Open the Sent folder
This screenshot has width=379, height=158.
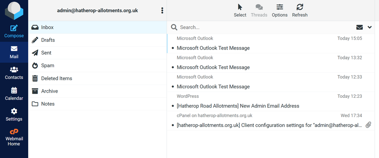[97, 53]
